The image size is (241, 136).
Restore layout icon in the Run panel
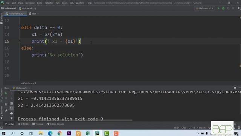pyautogui.click(x=6, y=104)
